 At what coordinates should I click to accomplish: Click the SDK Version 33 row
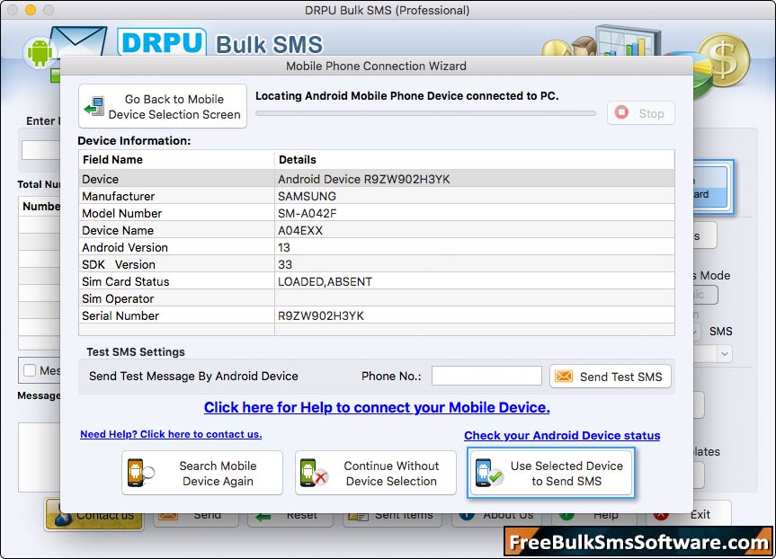pyautogui.click(x=376, y=264)
